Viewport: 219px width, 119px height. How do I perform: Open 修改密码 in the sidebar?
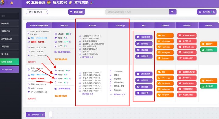click(9, 24)
